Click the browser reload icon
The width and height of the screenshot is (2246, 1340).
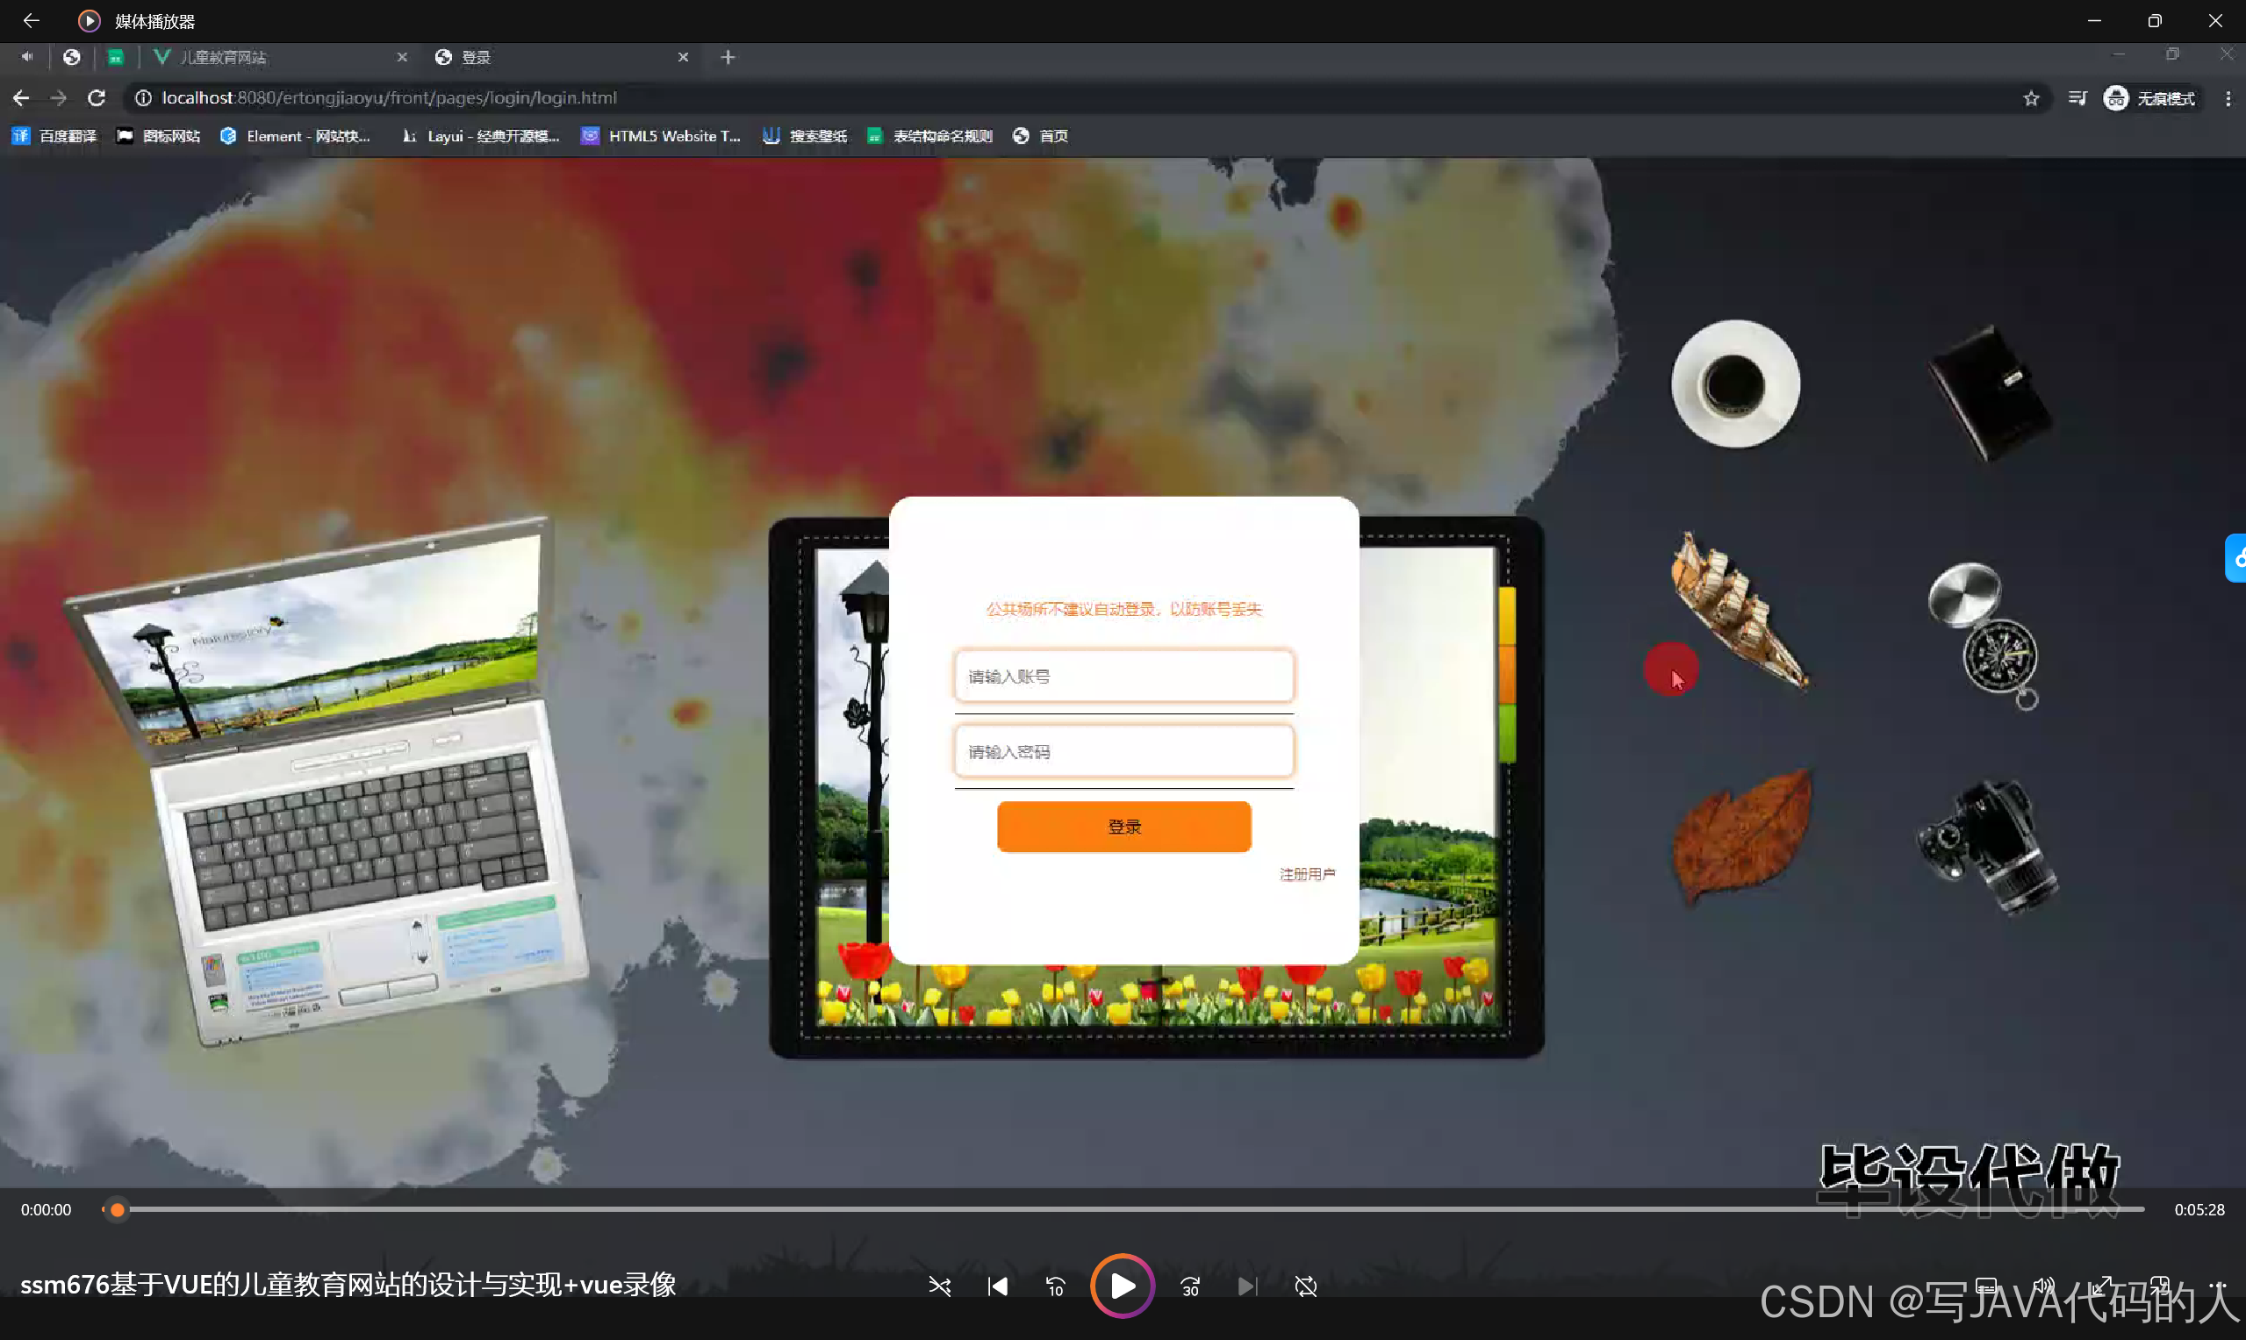click(x=97, y=97)
